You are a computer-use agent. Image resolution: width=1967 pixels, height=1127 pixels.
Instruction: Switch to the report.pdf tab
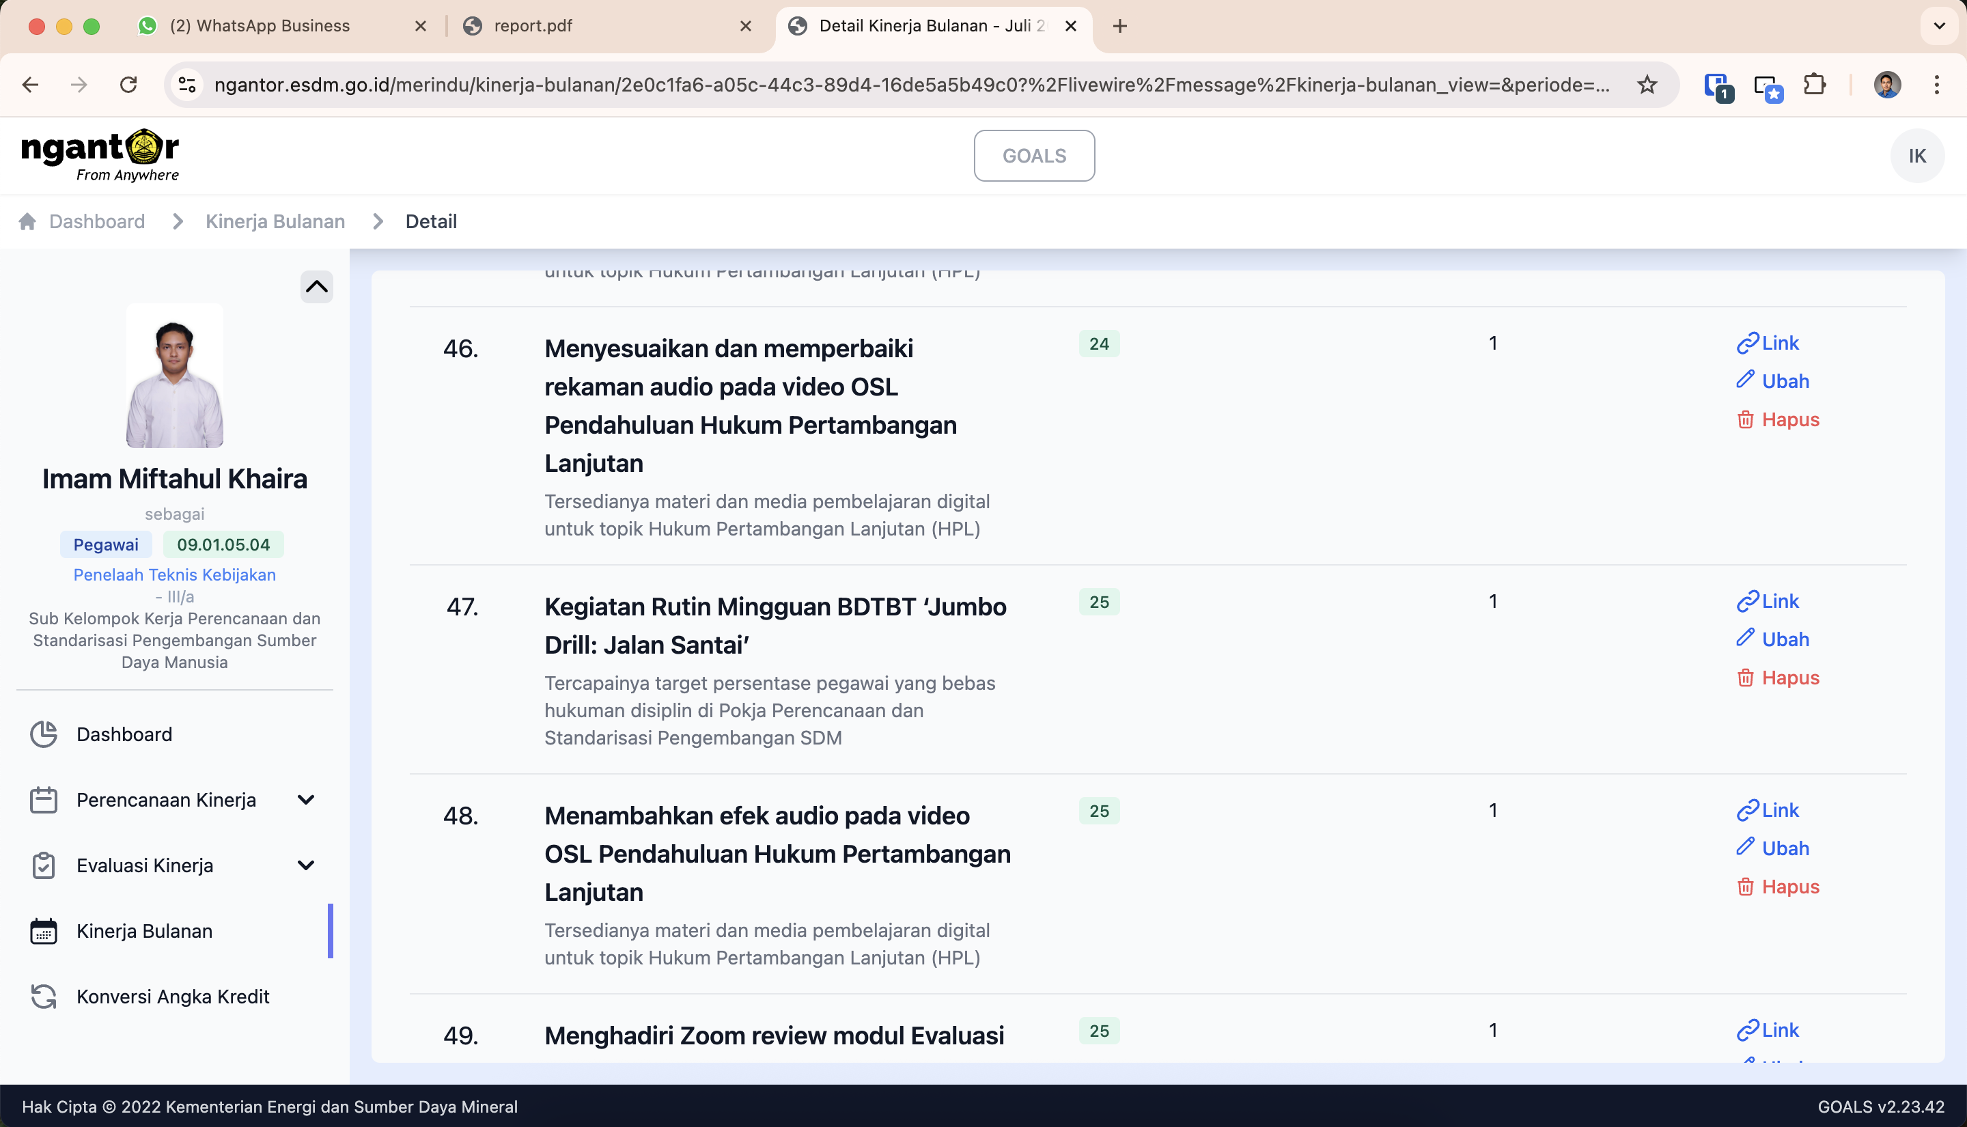532,25
